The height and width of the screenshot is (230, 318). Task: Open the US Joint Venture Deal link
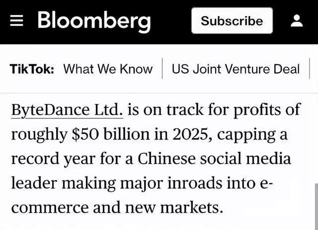point(236,69)
